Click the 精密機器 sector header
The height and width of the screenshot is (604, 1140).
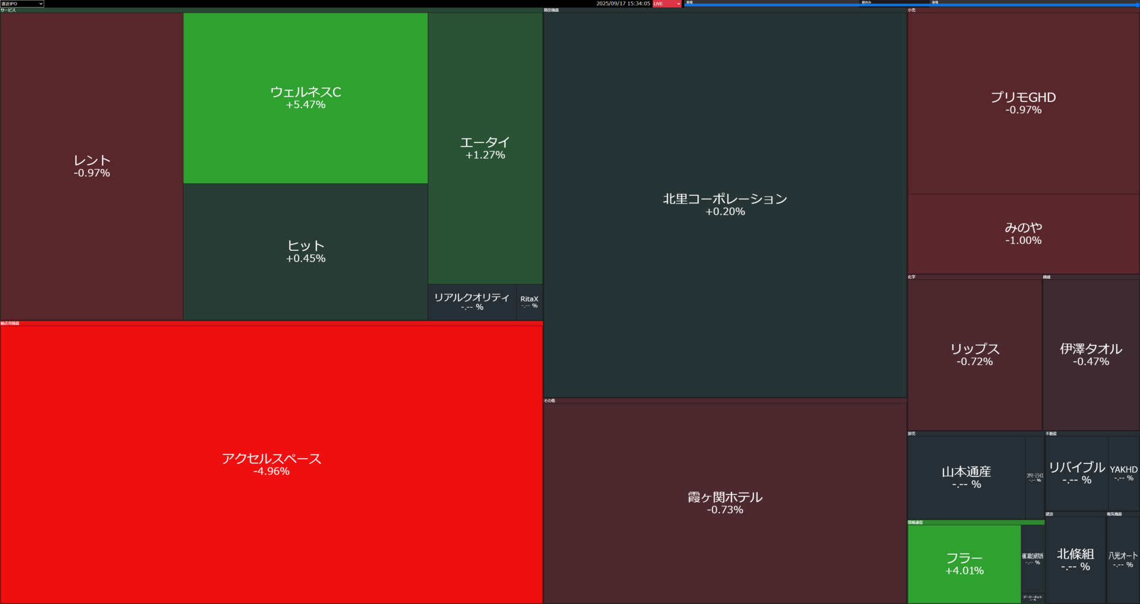(725, 10)
